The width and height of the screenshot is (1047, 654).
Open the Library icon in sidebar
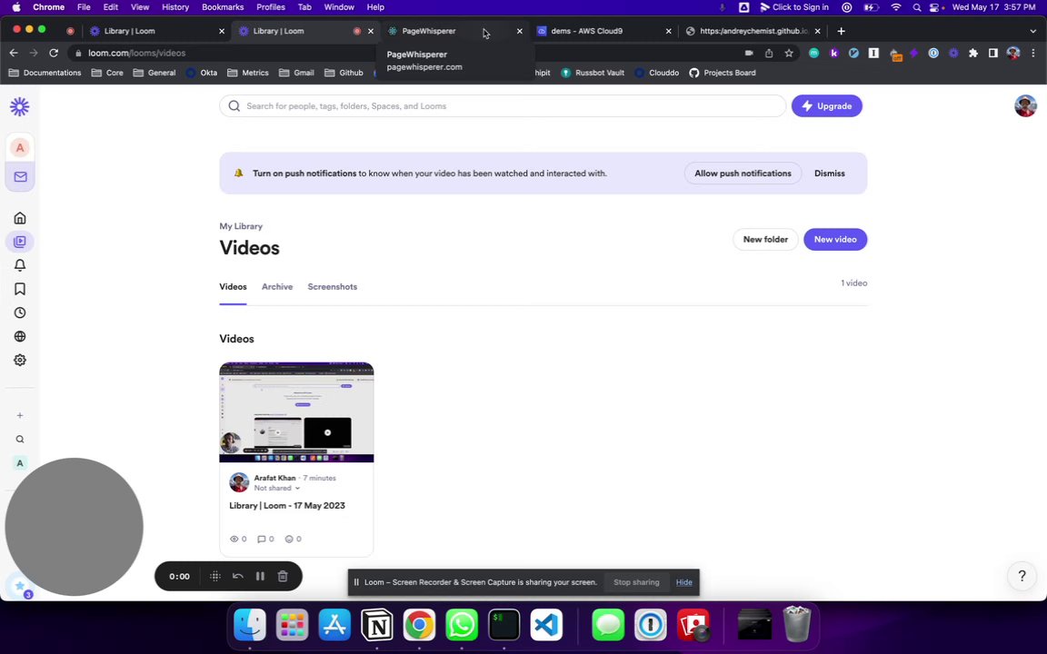pyautogui.click(x=20, y=242)
